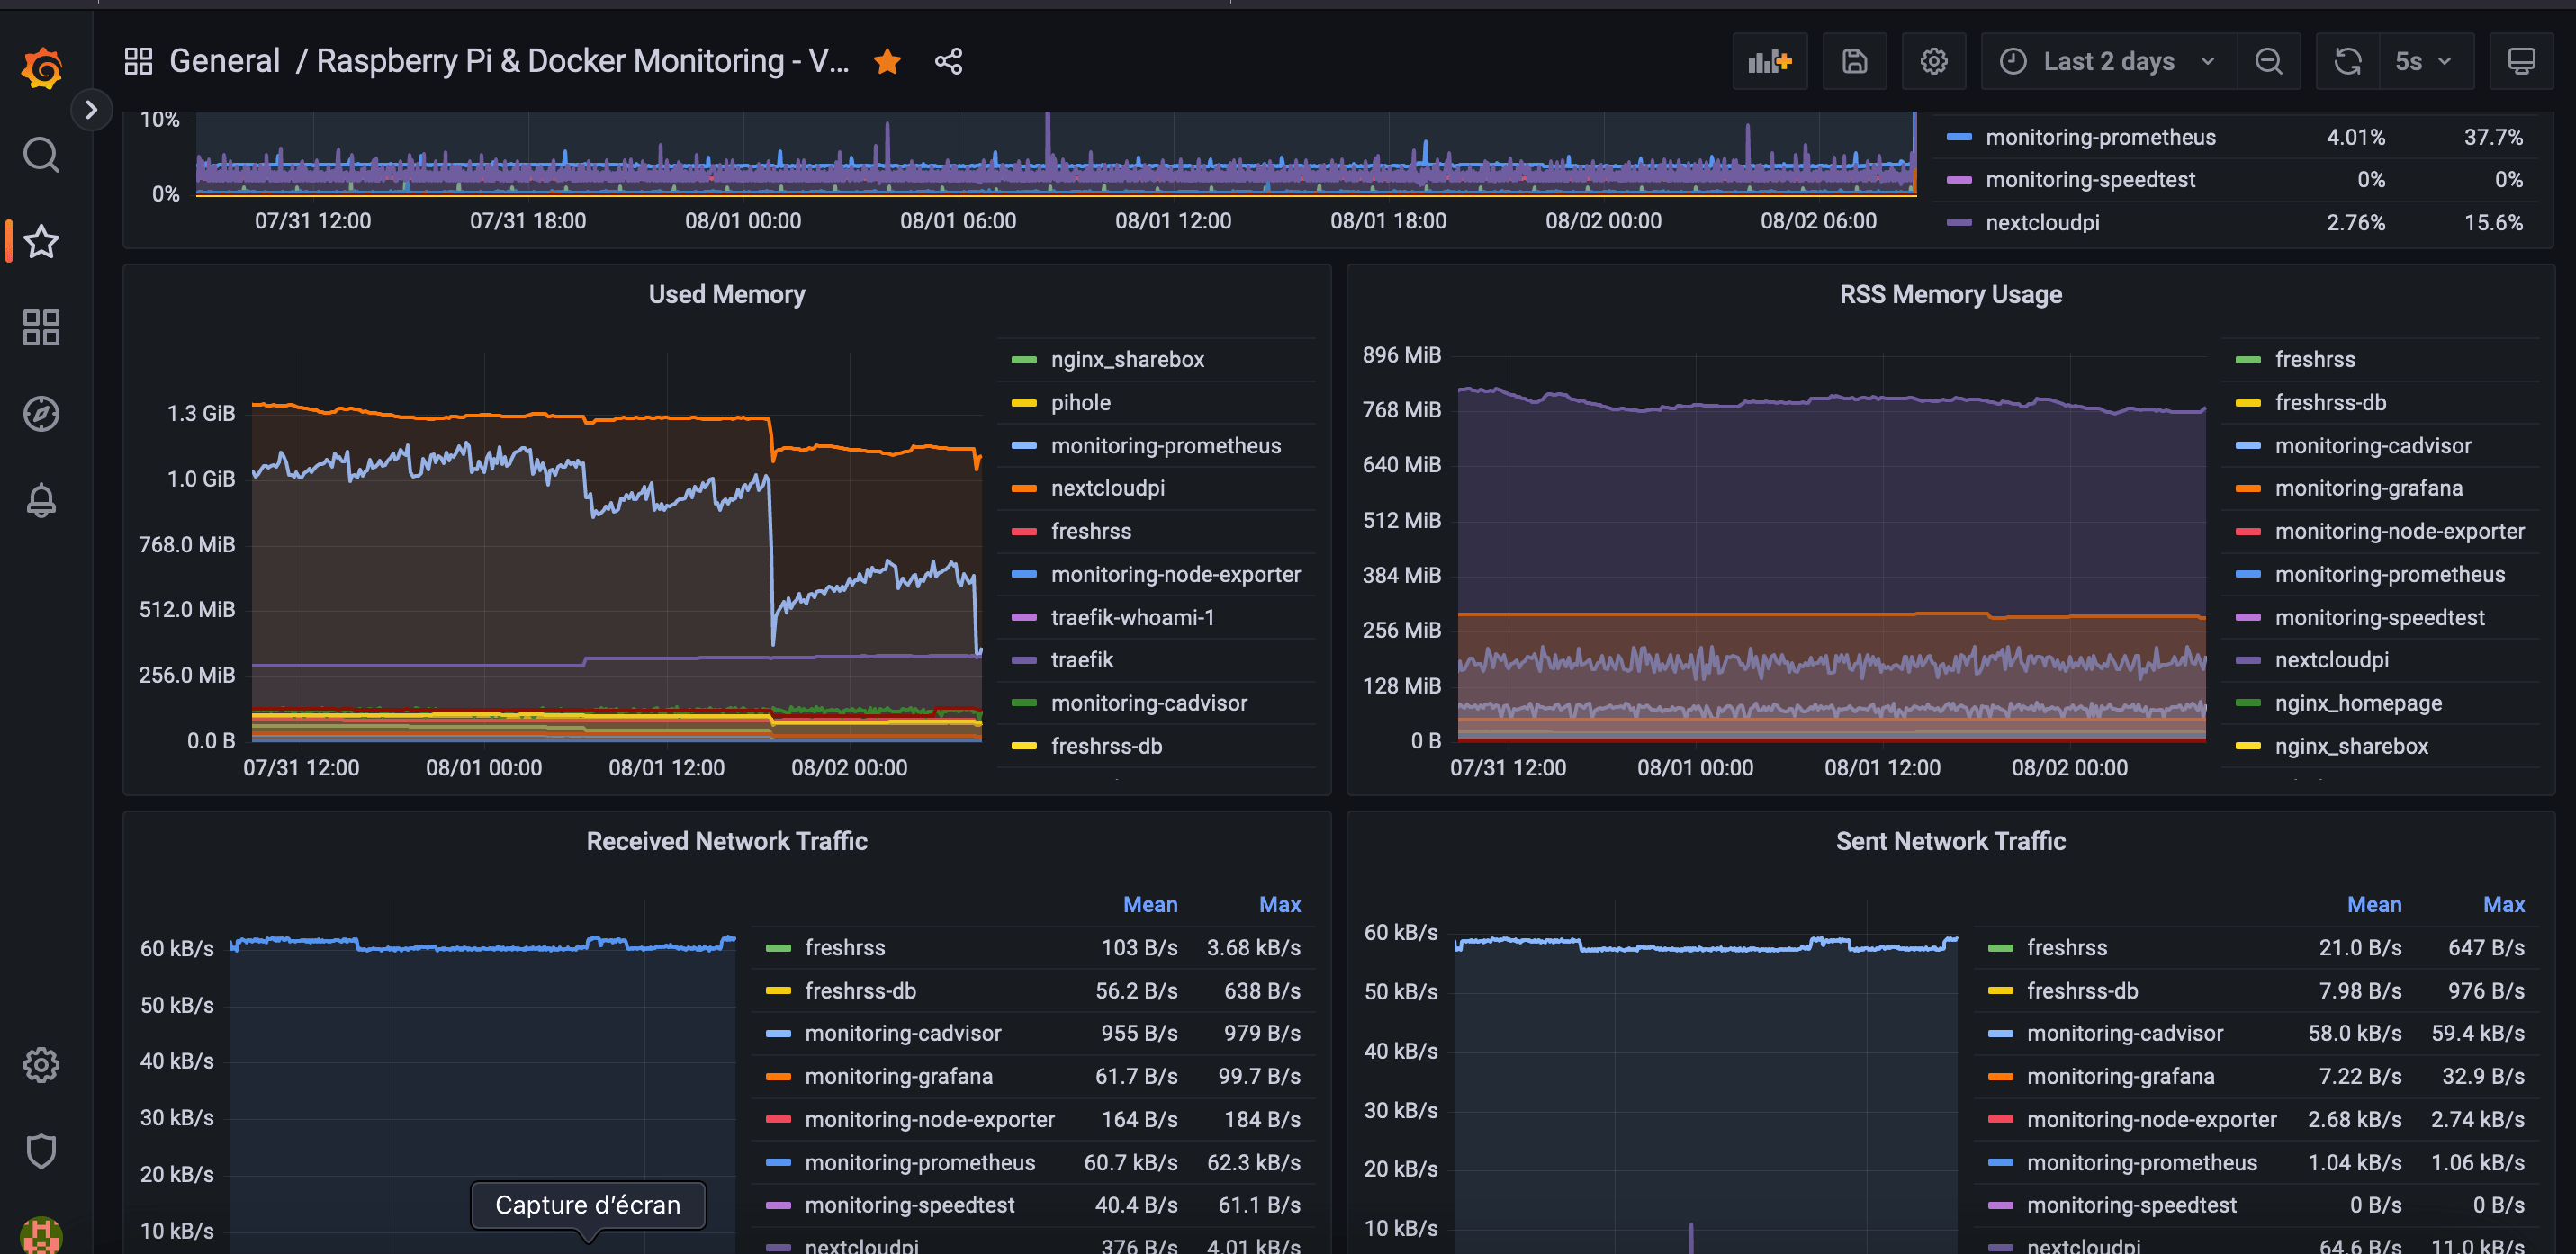Click the Add panel icon
Image resolution: width=2576 pixels, height=1254 pixels.
[x=1769, y=62]
